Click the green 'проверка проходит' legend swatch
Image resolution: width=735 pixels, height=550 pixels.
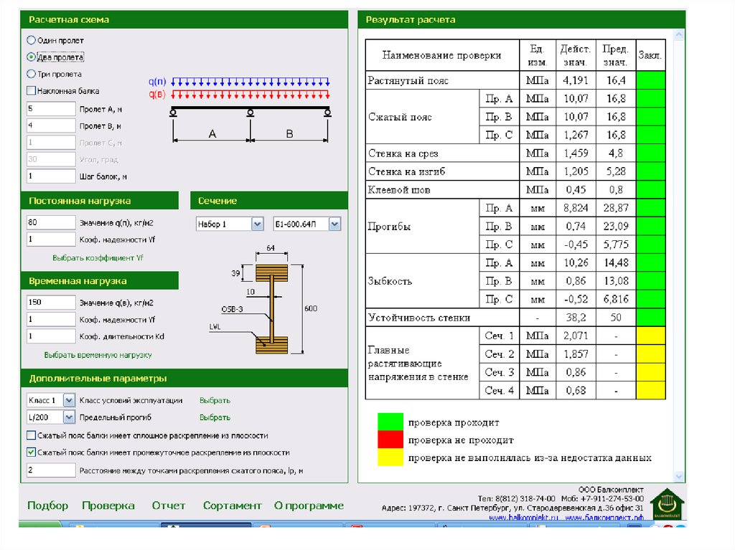(x=390, y=422)
